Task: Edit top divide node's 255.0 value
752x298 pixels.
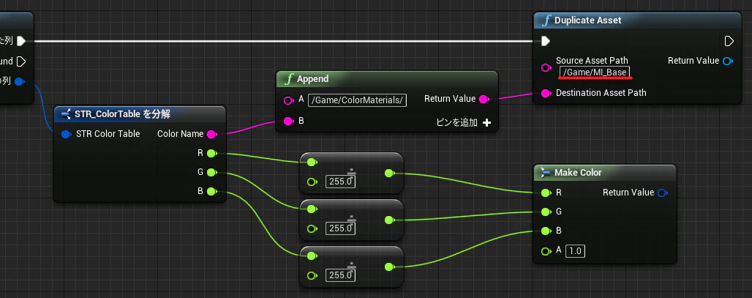Action: pyautogui.click(x=340, y=182)
